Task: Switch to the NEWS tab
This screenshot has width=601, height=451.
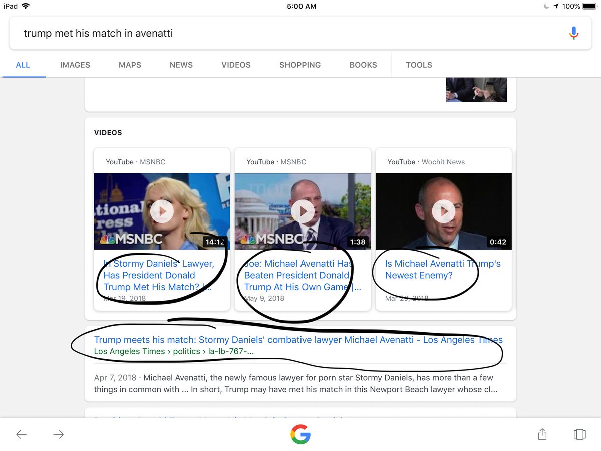Action: pyautogui.click(x=181, y=65)
